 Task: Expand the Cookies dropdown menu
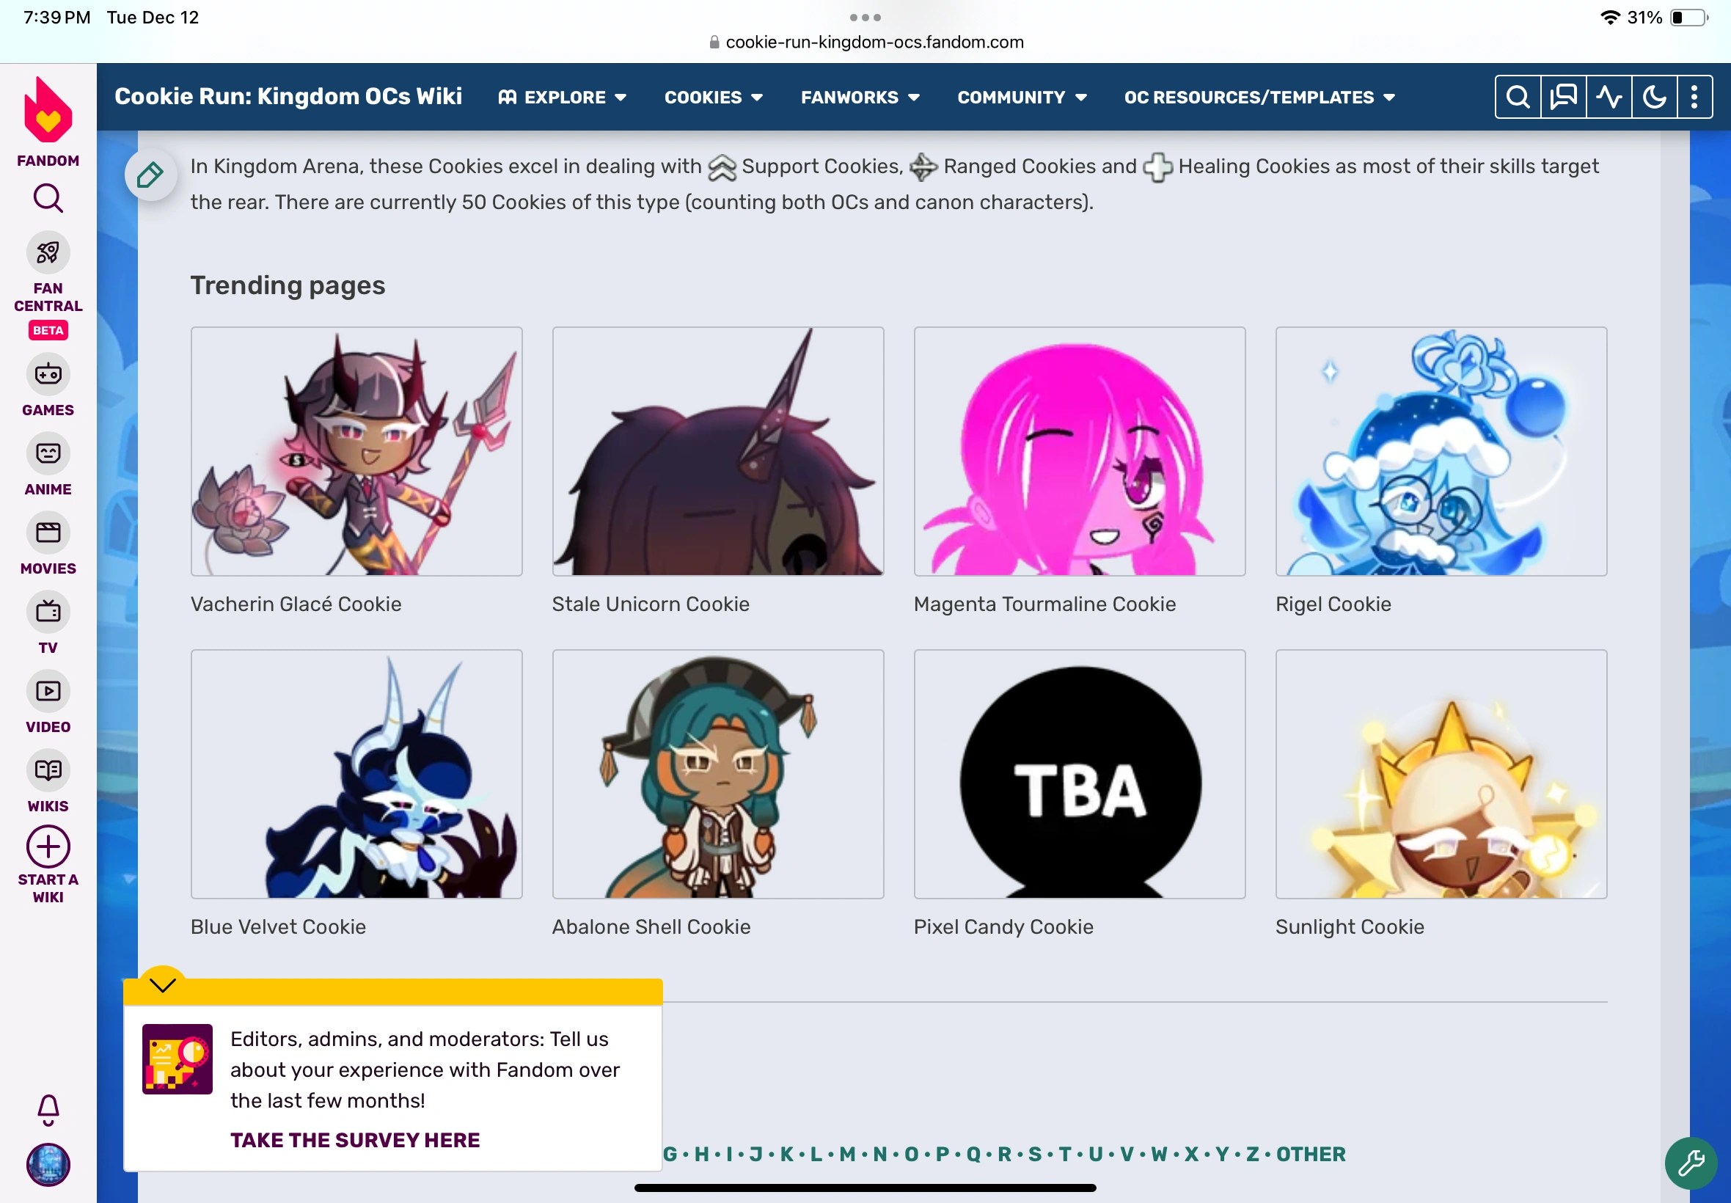click(x=714, y=98)
